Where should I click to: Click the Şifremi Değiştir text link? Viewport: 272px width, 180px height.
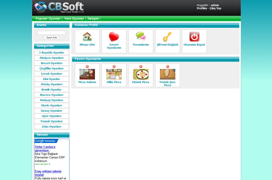[168, 45]
